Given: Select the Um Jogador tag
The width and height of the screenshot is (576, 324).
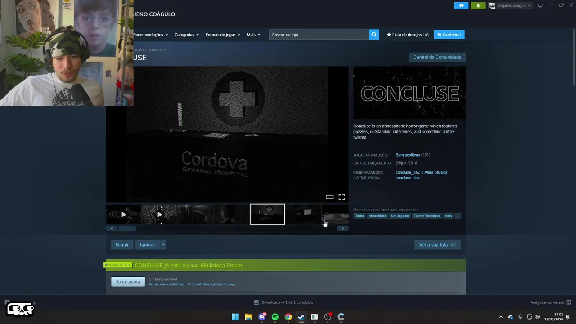Looking at the screenshot, I should coord(400,216).
